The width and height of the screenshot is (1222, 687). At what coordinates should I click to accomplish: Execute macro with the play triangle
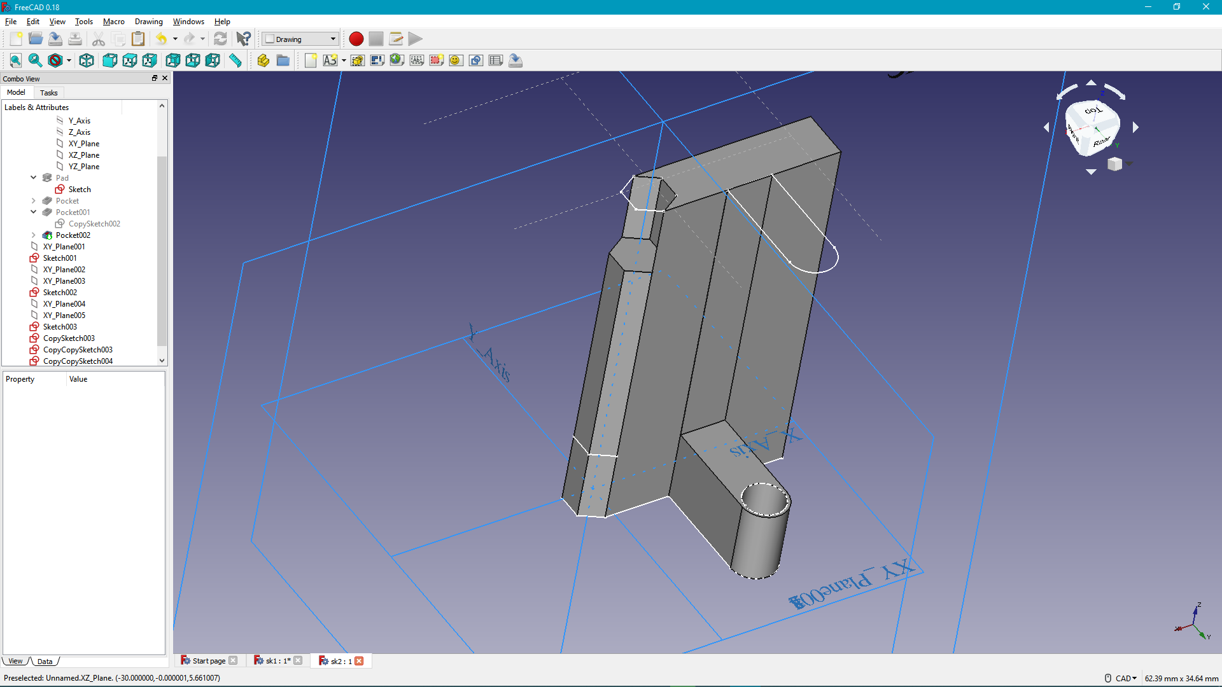click(416, 39)
